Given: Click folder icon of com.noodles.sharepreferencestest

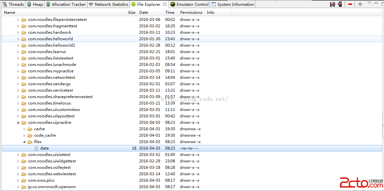Looking at the screenshot, I should 24,97.
